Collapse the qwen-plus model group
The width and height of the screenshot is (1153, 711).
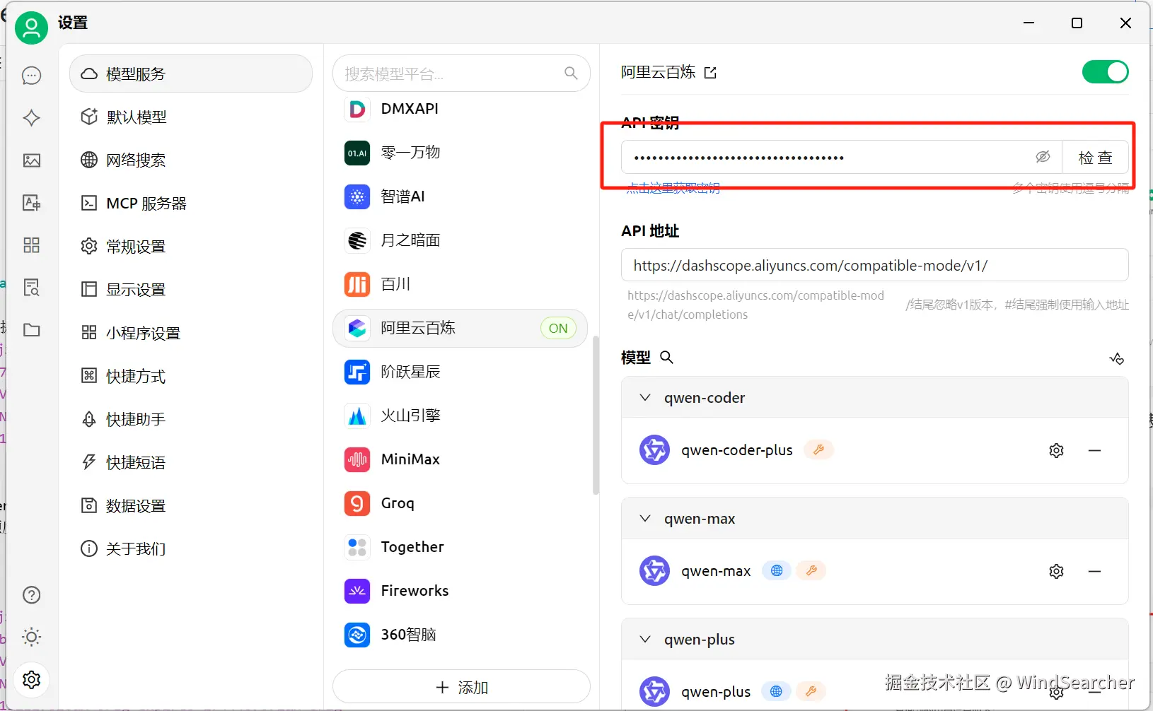coord(644,640)
